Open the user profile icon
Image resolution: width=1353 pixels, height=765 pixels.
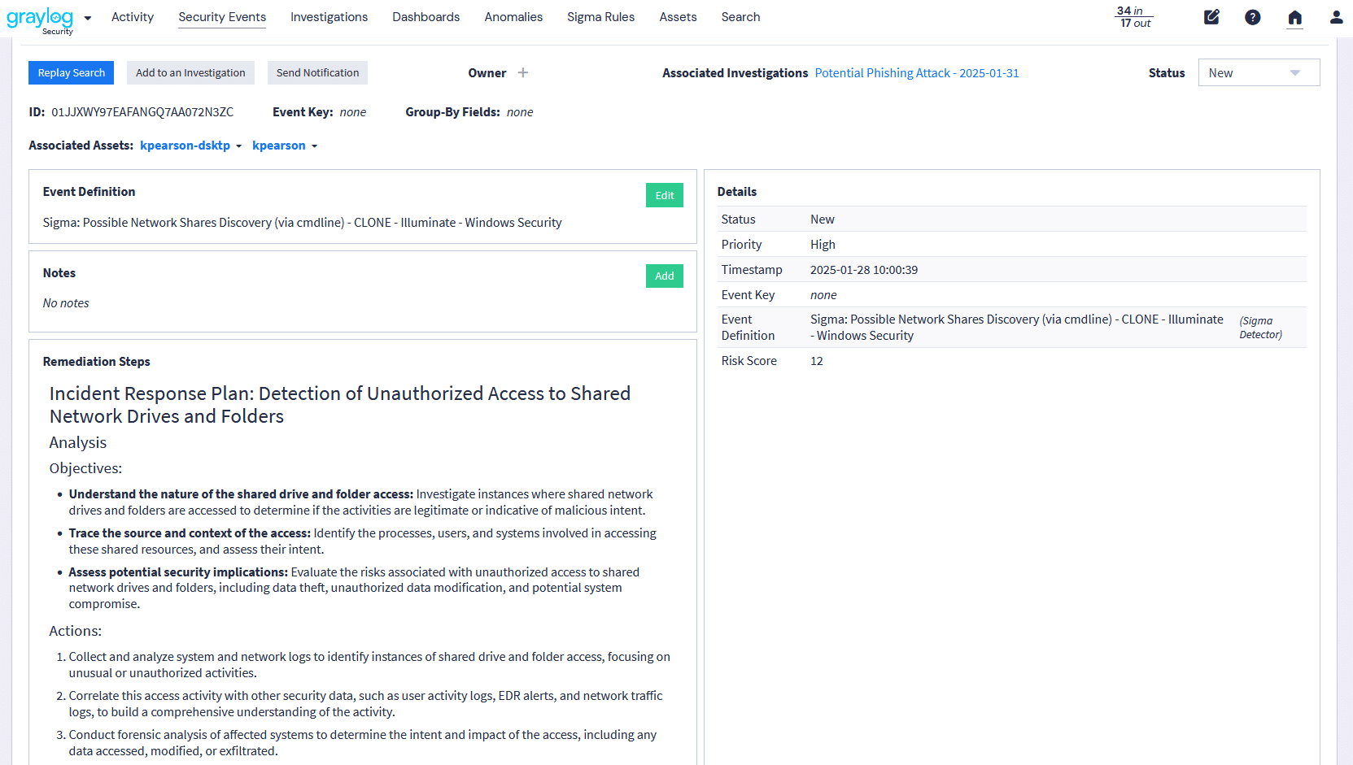[1335, 16]
